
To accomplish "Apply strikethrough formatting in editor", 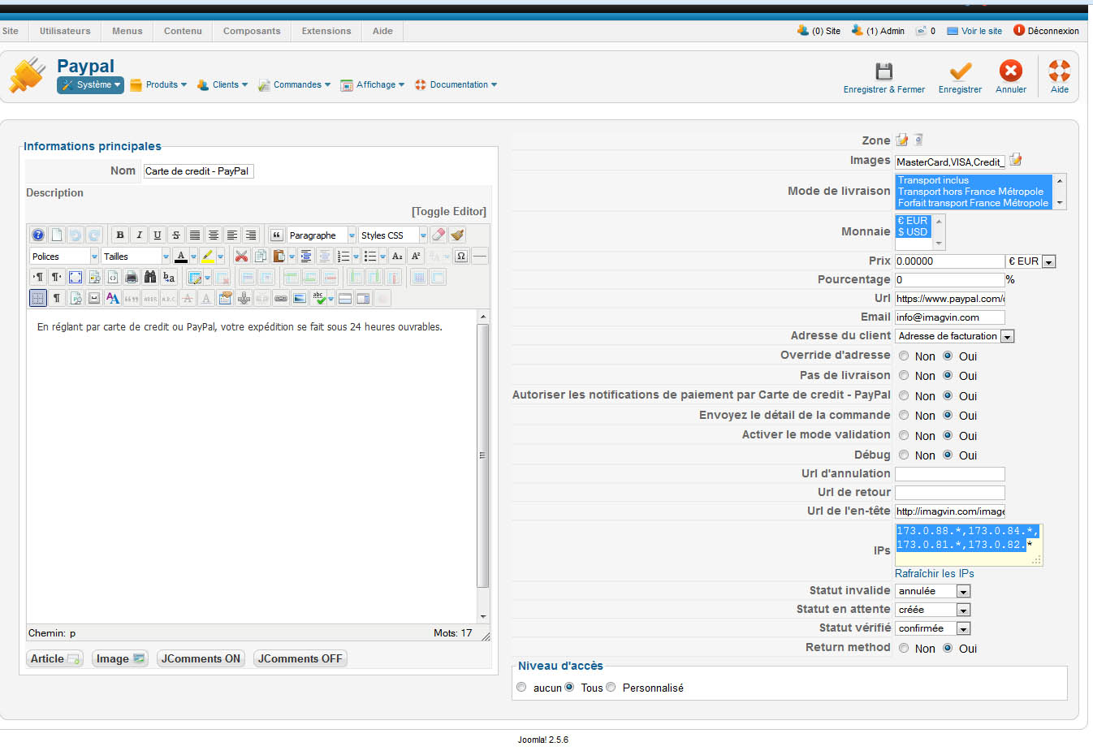I will [x=176, y=235].
